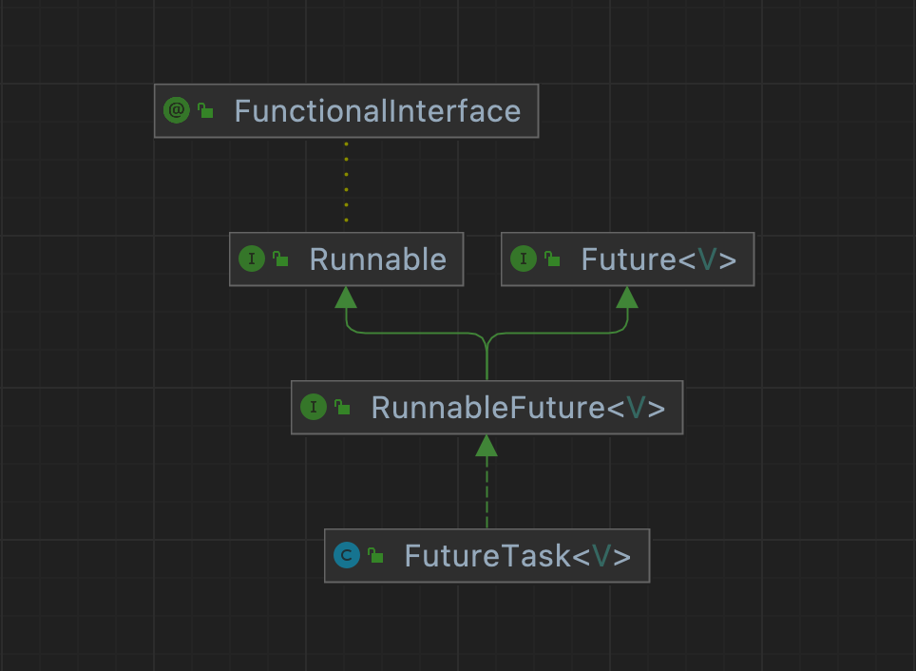Viewport: 916px width, 671px height.
Task: Select the Future<V> node label
Action: click(658, 259)
